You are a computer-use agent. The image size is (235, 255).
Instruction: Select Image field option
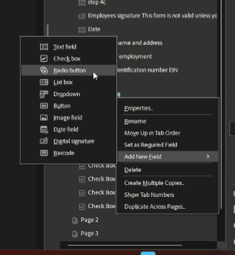coord(68,118)
